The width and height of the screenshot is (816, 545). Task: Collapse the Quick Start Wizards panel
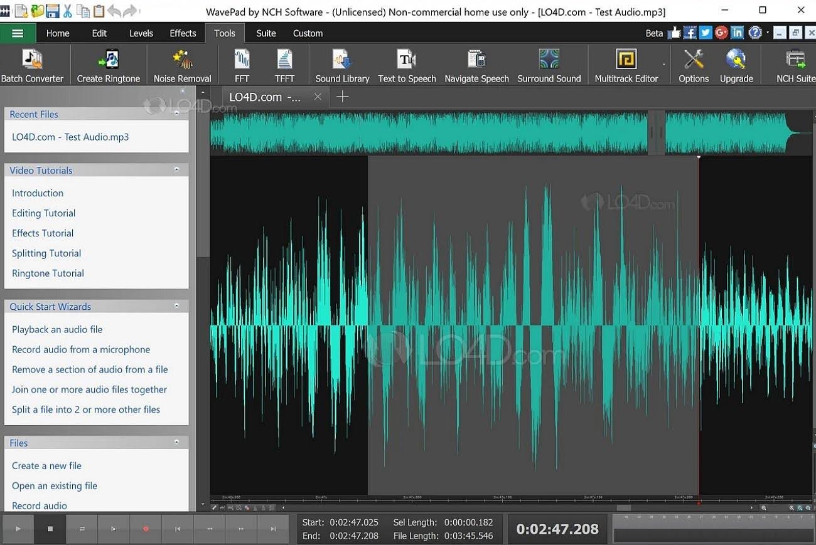click(x=176, y=305)
